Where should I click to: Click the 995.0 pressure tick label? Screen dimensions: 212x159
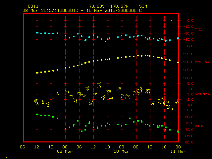tap(188, 54)
